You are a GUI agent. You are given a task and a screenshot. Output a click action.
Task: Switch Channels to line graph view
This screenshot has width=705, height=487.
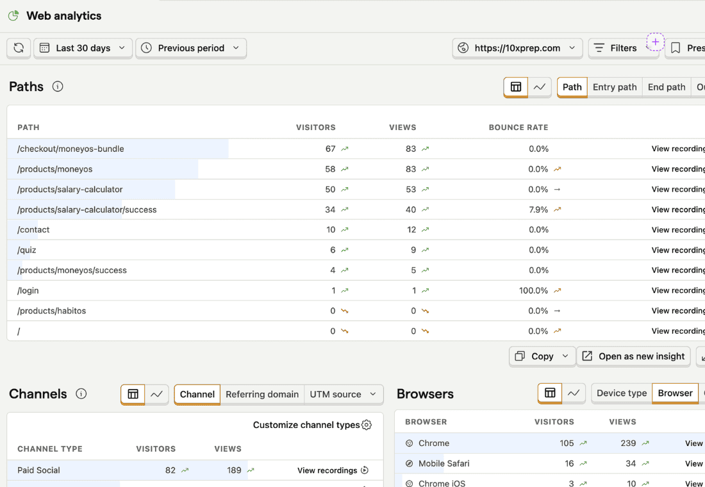click(x=156, y=394)
